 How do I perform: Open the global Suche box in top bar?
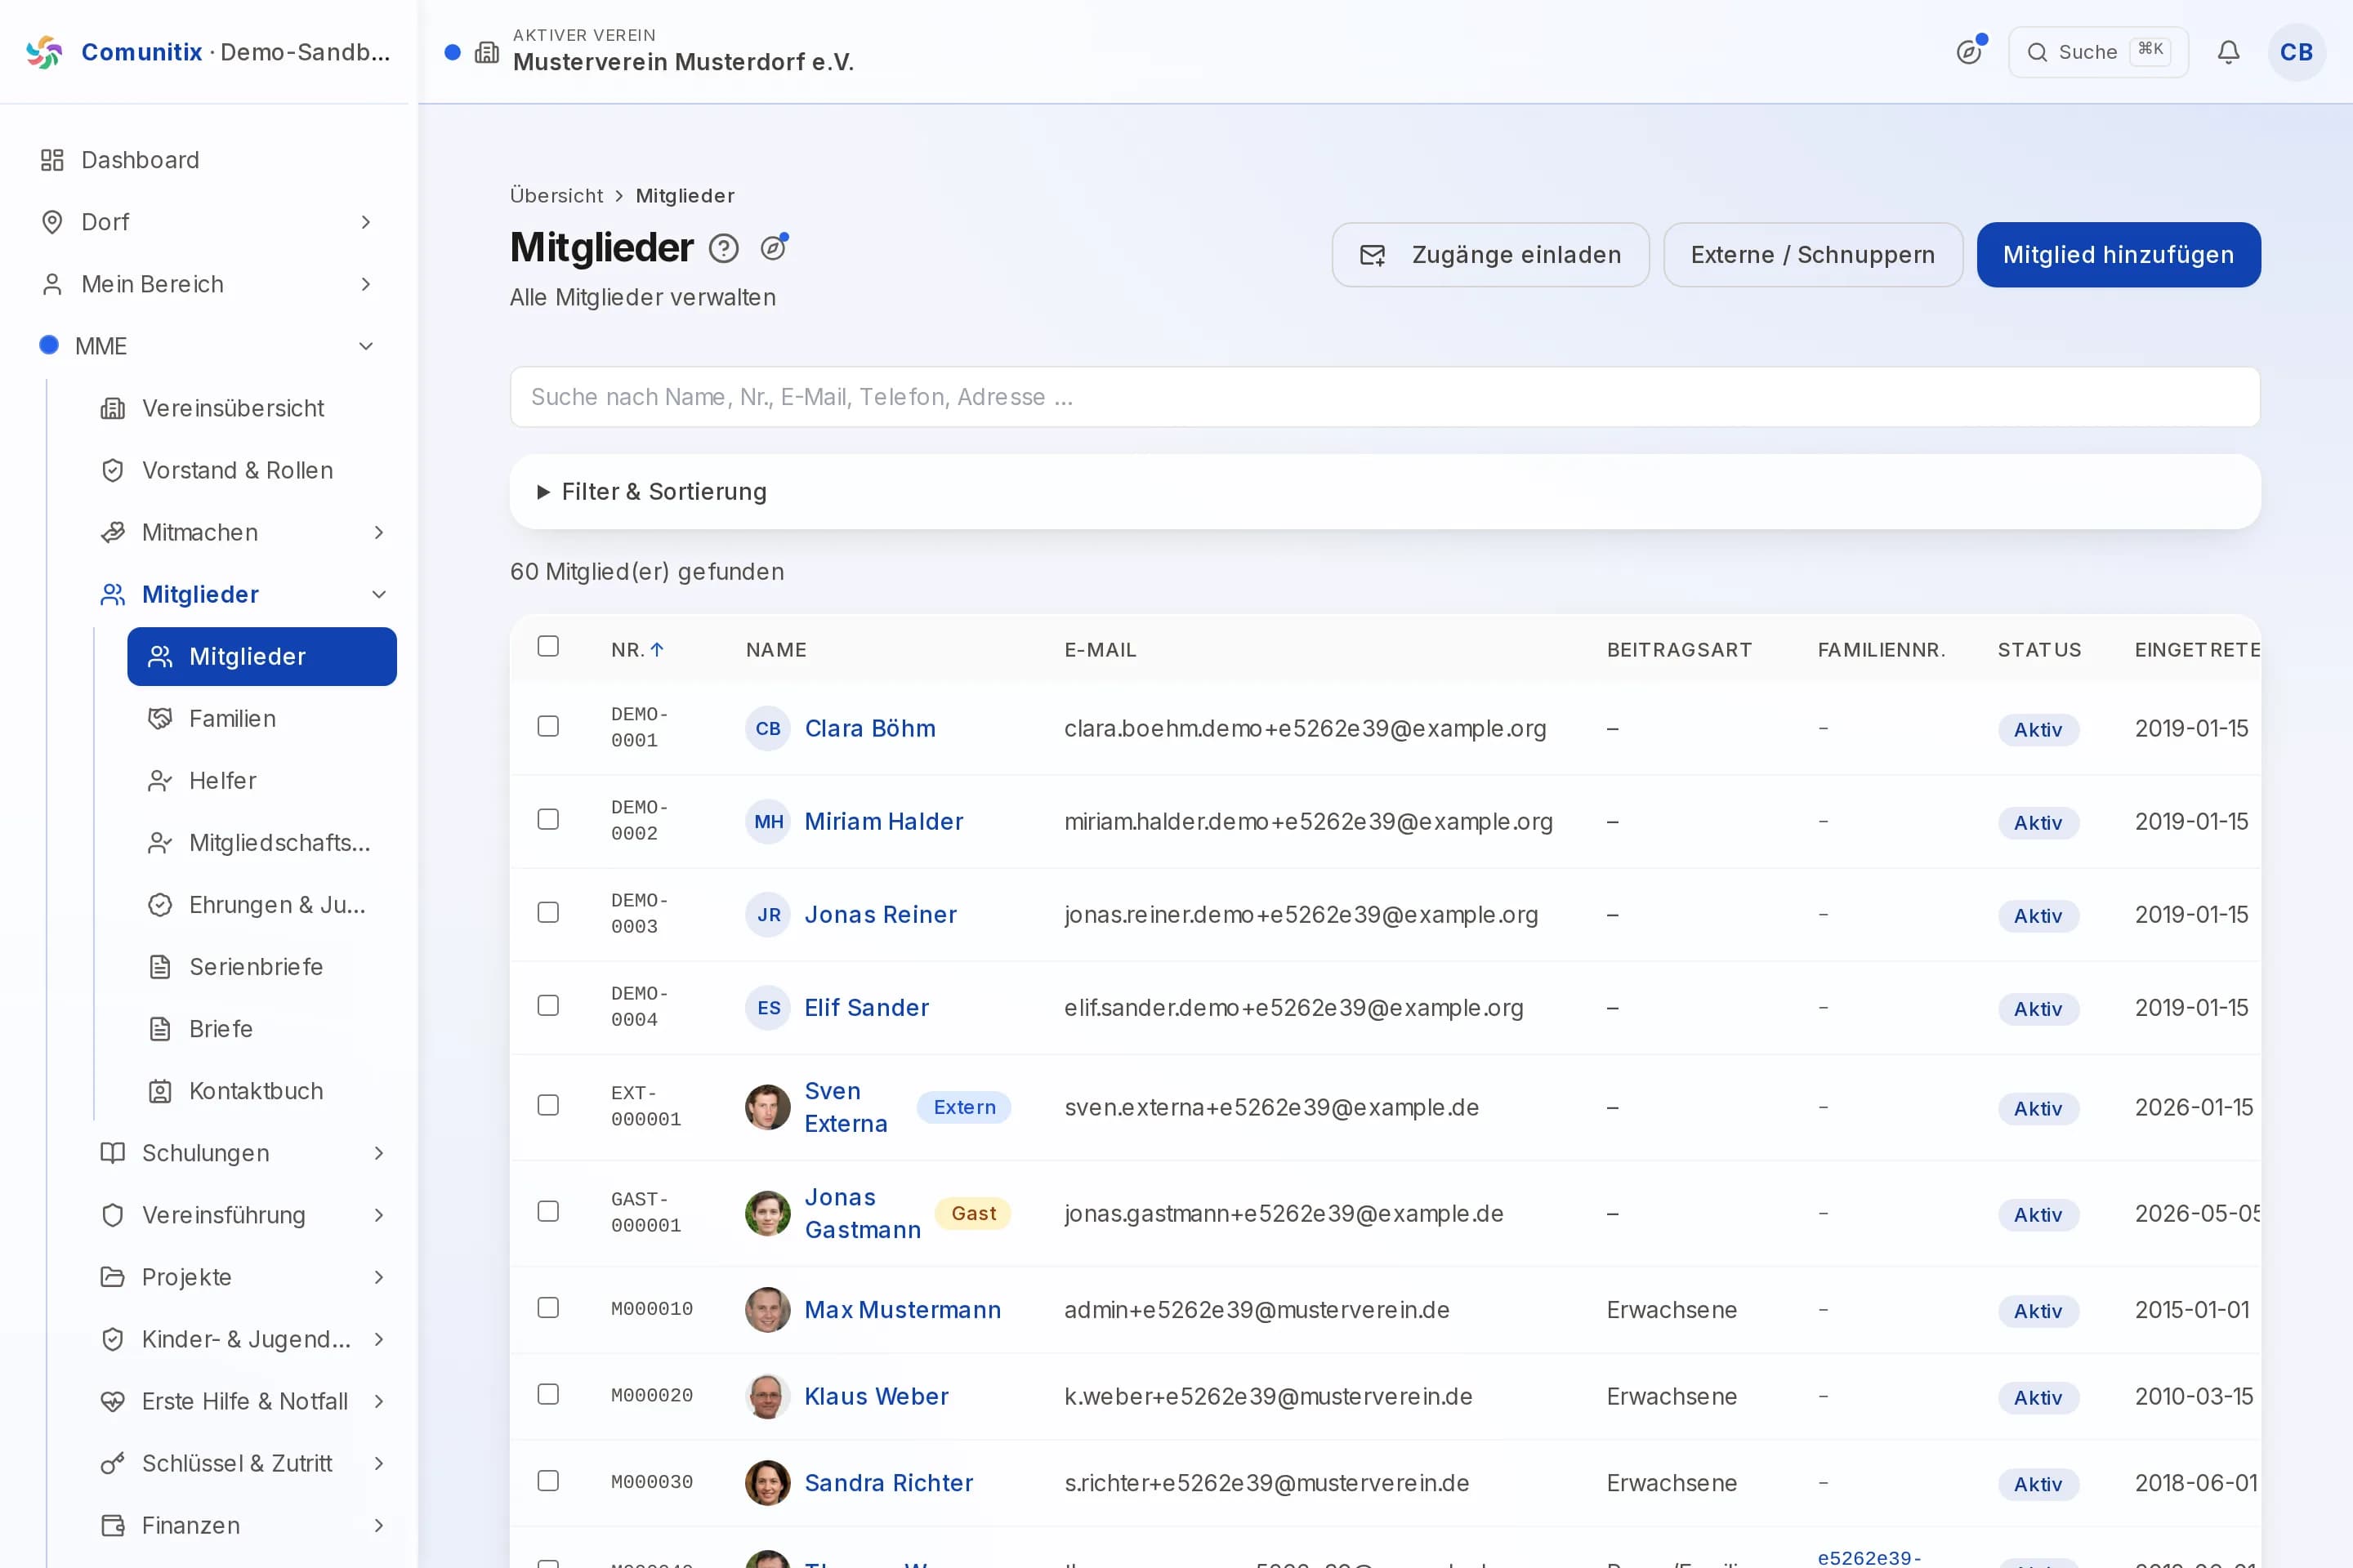pos(2098,52)
